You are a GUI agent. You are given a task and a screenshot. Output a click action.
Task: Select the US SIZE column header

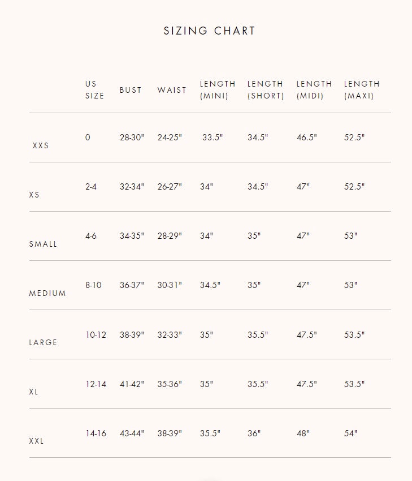click(x=94, y=90)
